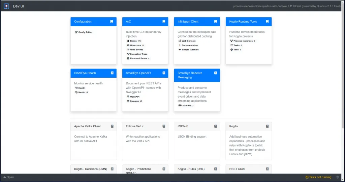This screenshot has height=182, width=345.
Task: Open Infinispan Documentation link
Action: pos(188,45)
